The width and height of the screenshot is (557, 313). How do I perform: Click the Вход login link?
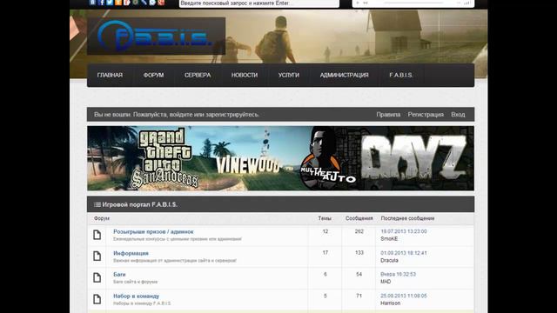coord(458,115)
